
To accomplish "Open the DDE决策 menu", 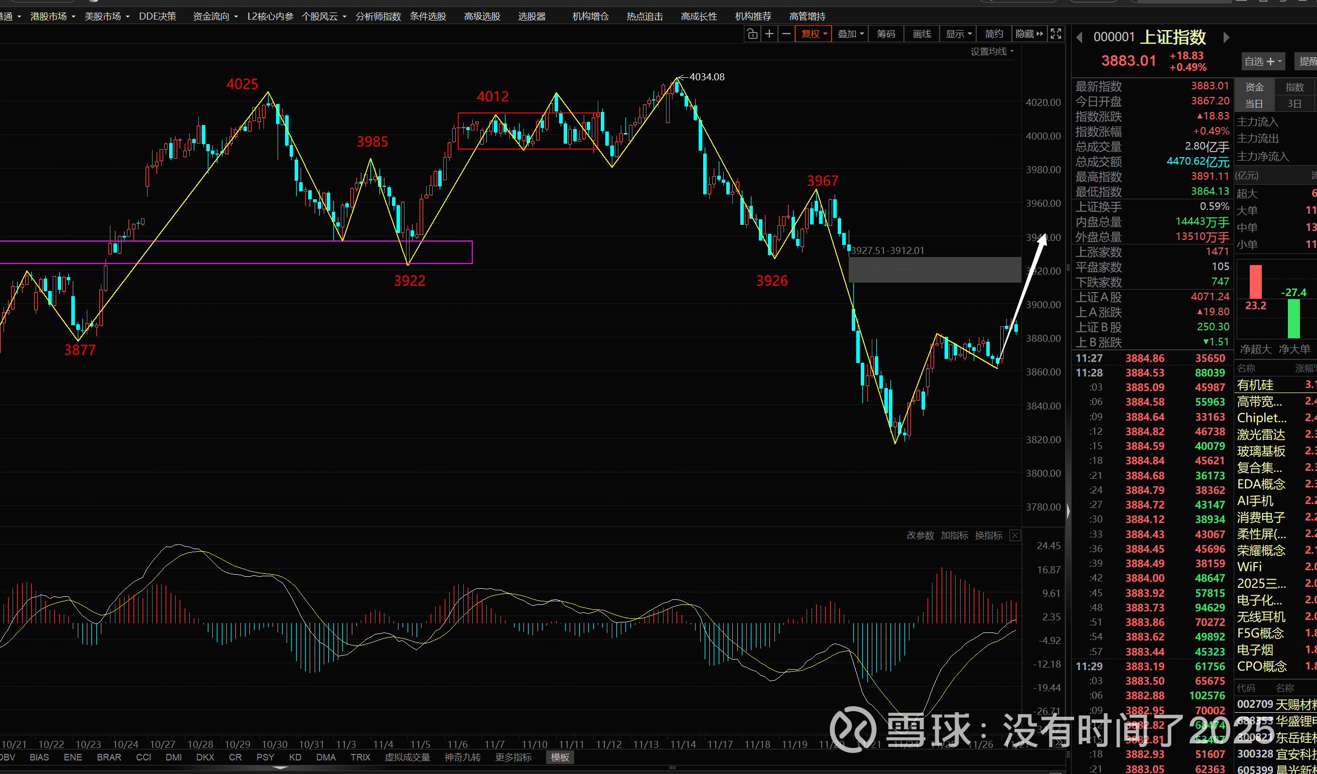I will click(157, 16).
